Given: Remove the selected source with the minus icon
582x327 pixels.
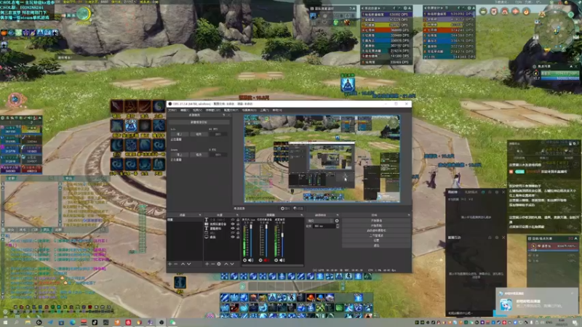Looking at the screenshot, I should [212, 264].
